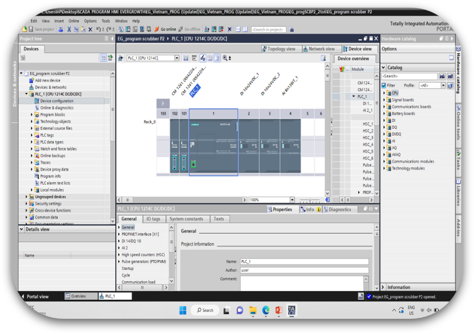Open File Explorer from taskbar

click(x=253, y=310)
